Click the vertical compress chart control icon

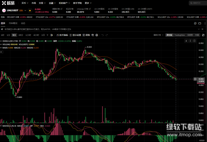tap(190, 41)
